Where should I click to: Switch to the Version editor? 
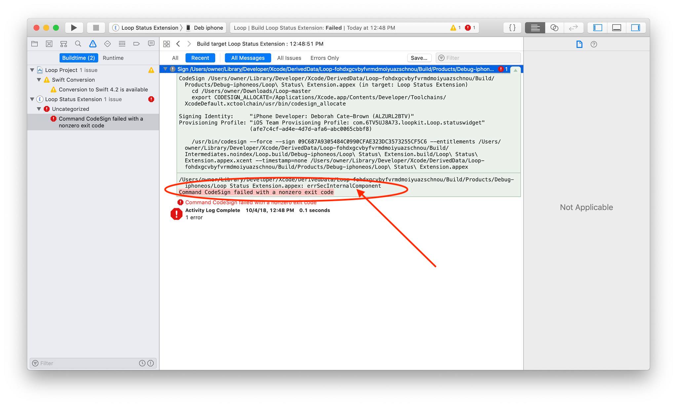574,28
